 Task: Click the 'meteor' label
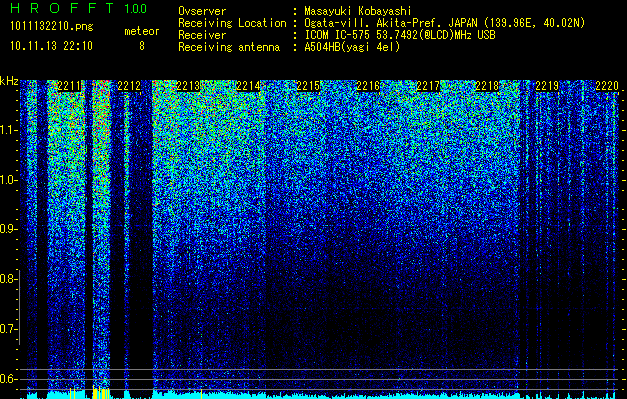click(x=142, y=31)
